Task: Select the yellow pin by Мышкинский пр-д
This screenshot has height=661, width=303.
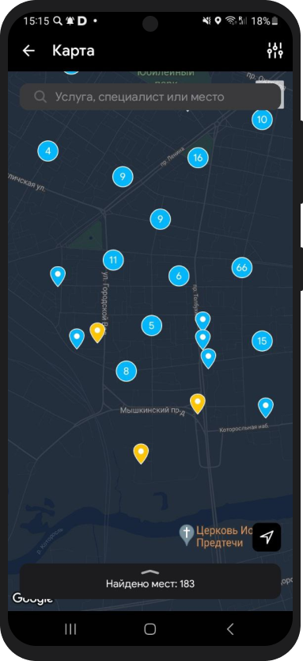Action: point(197,403)
